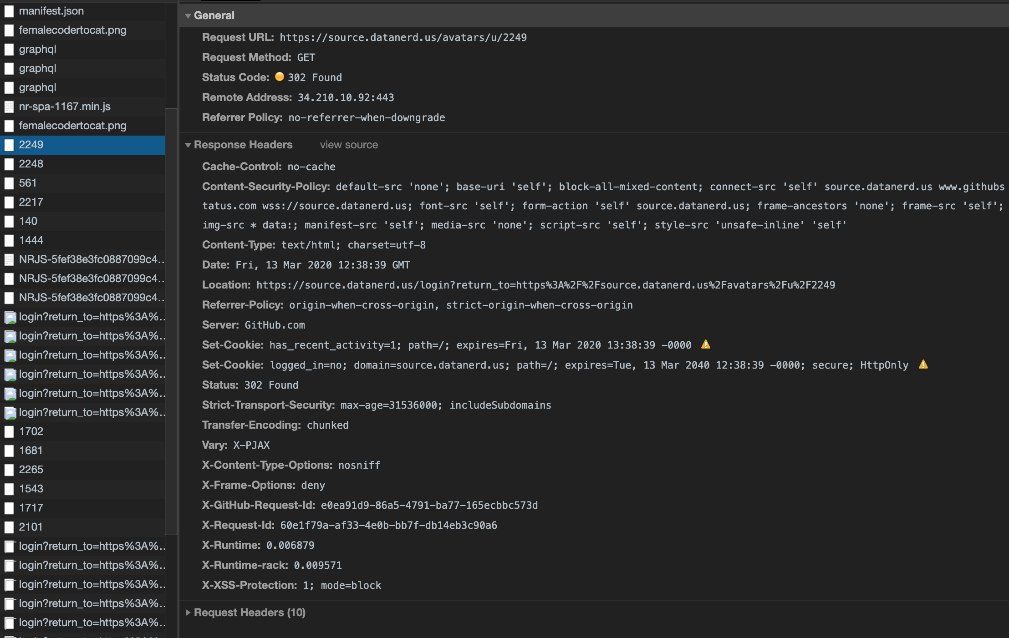Select the 1444 avatar request
The image size is (1009, 638).
tap(32, 240)
